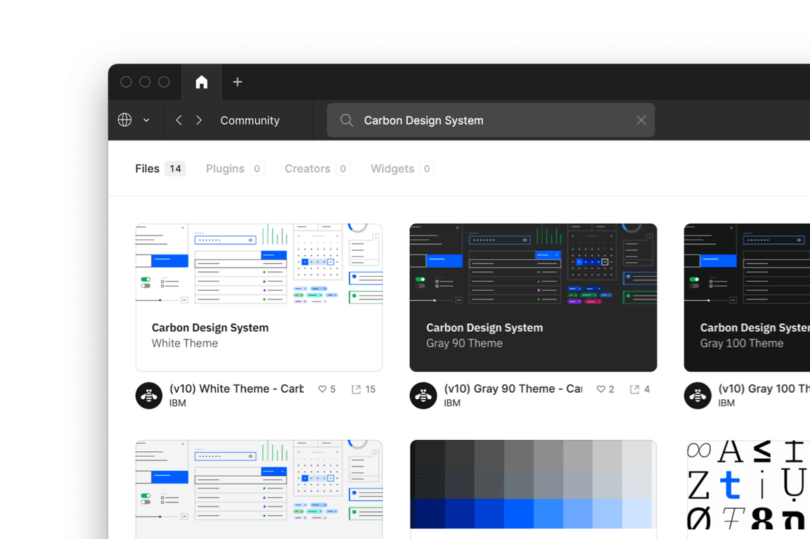Go back with the left arrow
810x539 pixels.
179,120
